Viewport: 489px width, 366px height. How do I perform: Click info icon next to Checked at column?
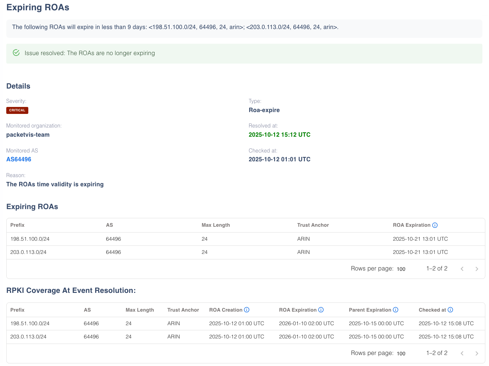(x=450, y=310)
